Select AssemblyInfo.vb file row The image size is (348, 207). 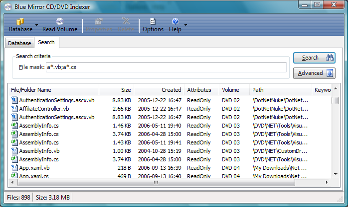point(170,151)
